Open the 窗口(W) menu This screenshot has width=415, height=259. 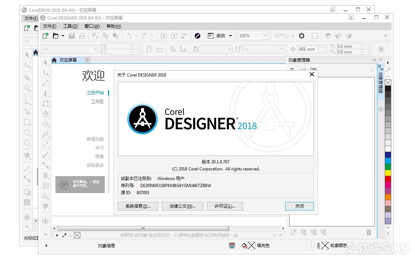pos(92,26)
